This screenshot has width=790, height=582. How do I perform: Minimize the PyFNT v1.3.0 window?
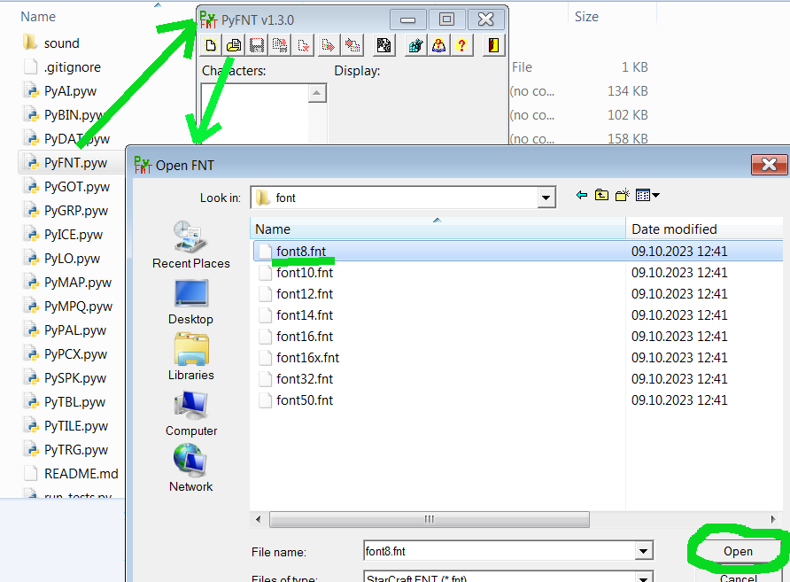[407, 20]
